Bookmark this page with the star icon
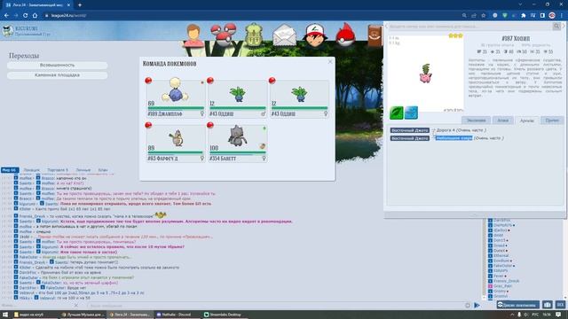This screenshot has width=568, height=319. [x=483, y=16]
